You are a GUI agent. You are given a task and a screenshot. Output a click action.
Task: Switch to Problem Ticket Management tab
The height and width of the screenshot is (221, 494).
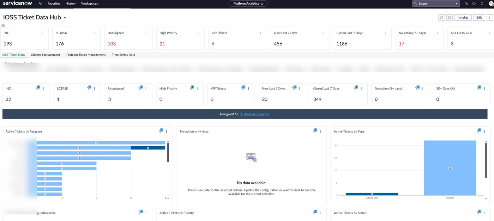tap(86, 55)
